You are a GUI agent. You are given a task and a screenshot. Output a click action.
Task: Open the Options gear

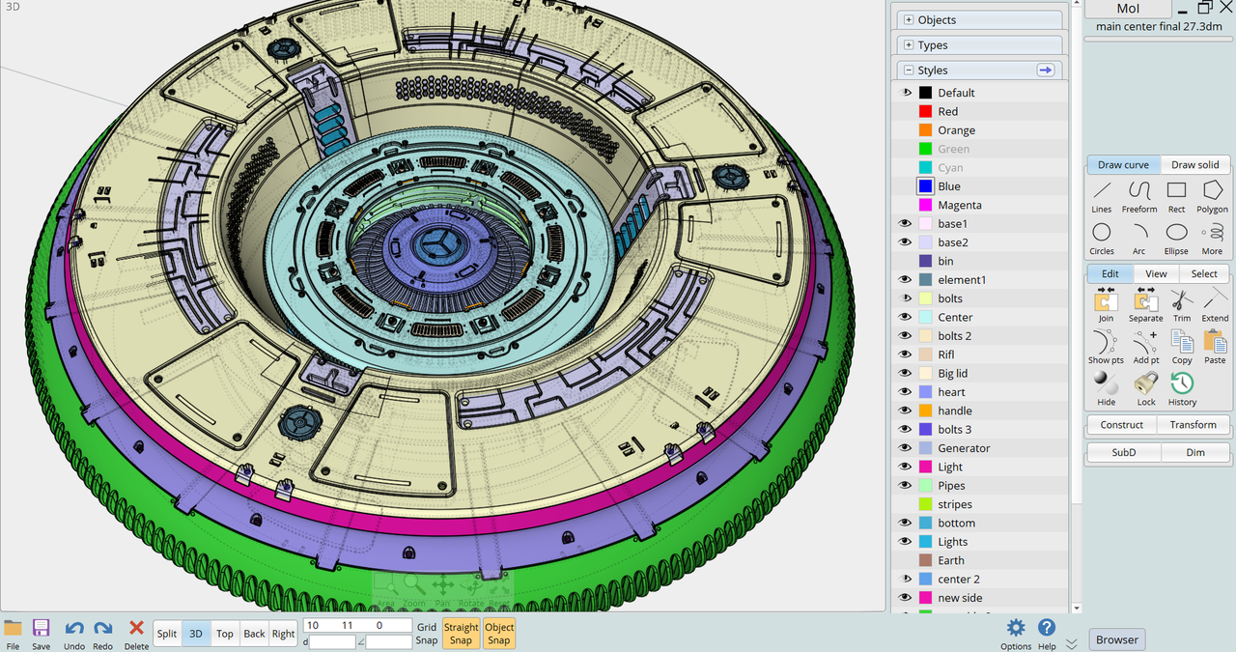(1016, 634)
